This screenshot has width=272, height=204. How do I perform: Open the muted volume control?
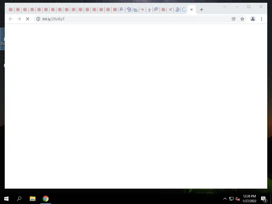[237, 199]
